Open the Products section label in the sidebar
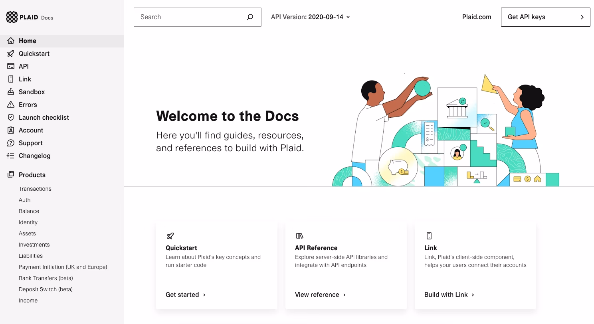Screen dimensions: 594x324 tap(32, 175)
